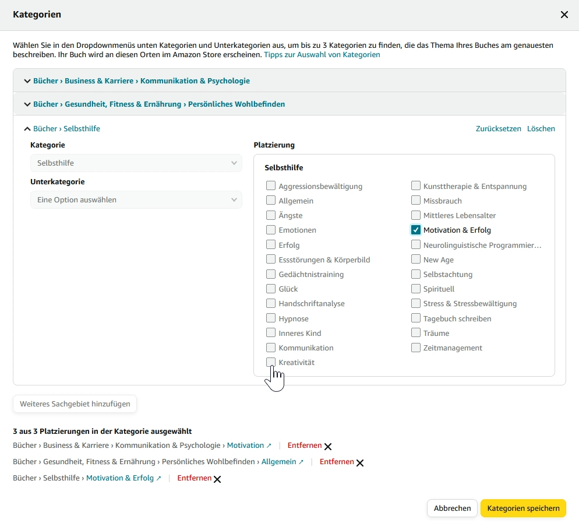Save with Kategorien speichern button

[x=522, y=509]
